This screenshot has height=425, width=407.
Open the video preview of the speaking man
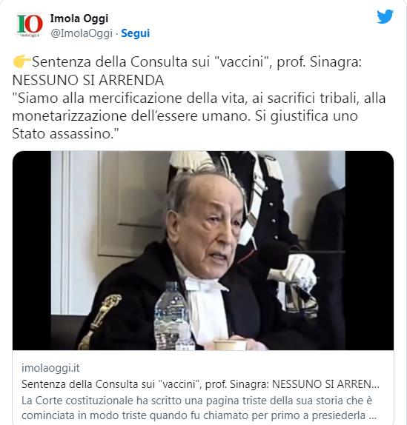(203, 250)
